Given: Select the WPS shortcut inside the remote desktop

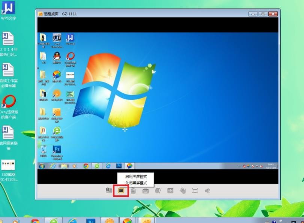Looking at the screenshot, I should (70, 39).
